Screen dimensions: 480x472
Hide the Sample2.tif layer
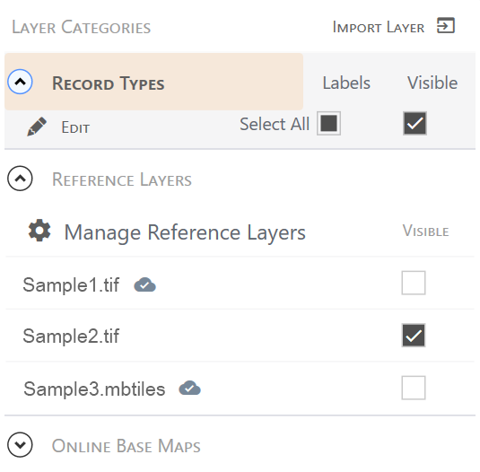pos(414,336)
